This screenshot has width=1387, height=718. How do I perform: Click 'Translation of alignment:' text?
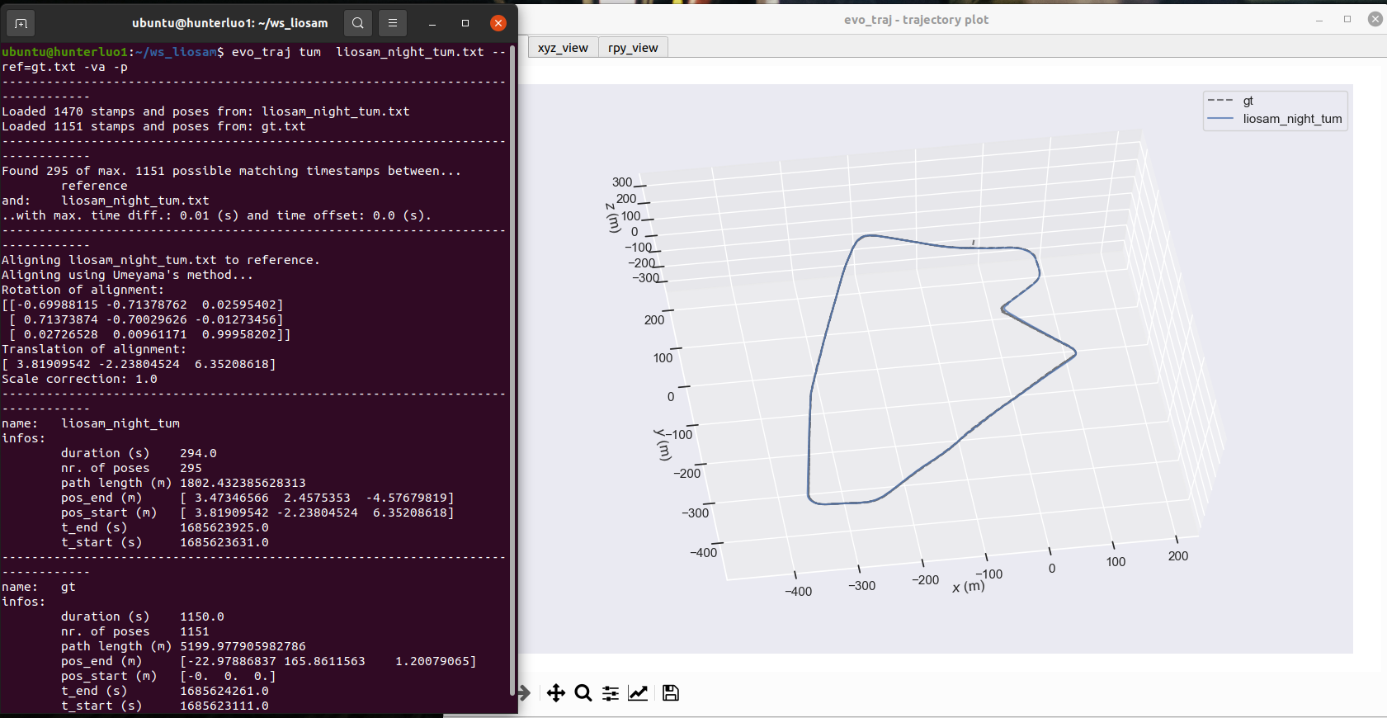[94, 349]
